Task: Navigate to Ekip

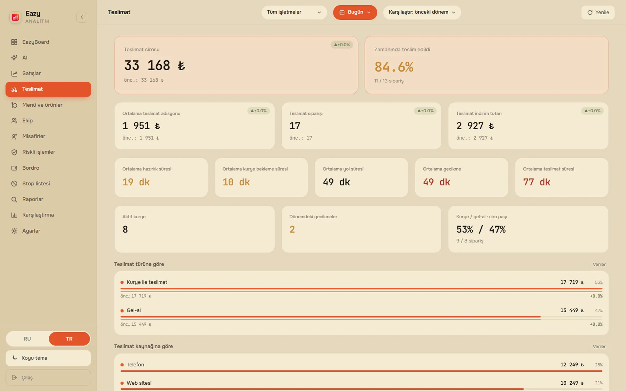Action: pyautogui.click(x=48, y=121)
